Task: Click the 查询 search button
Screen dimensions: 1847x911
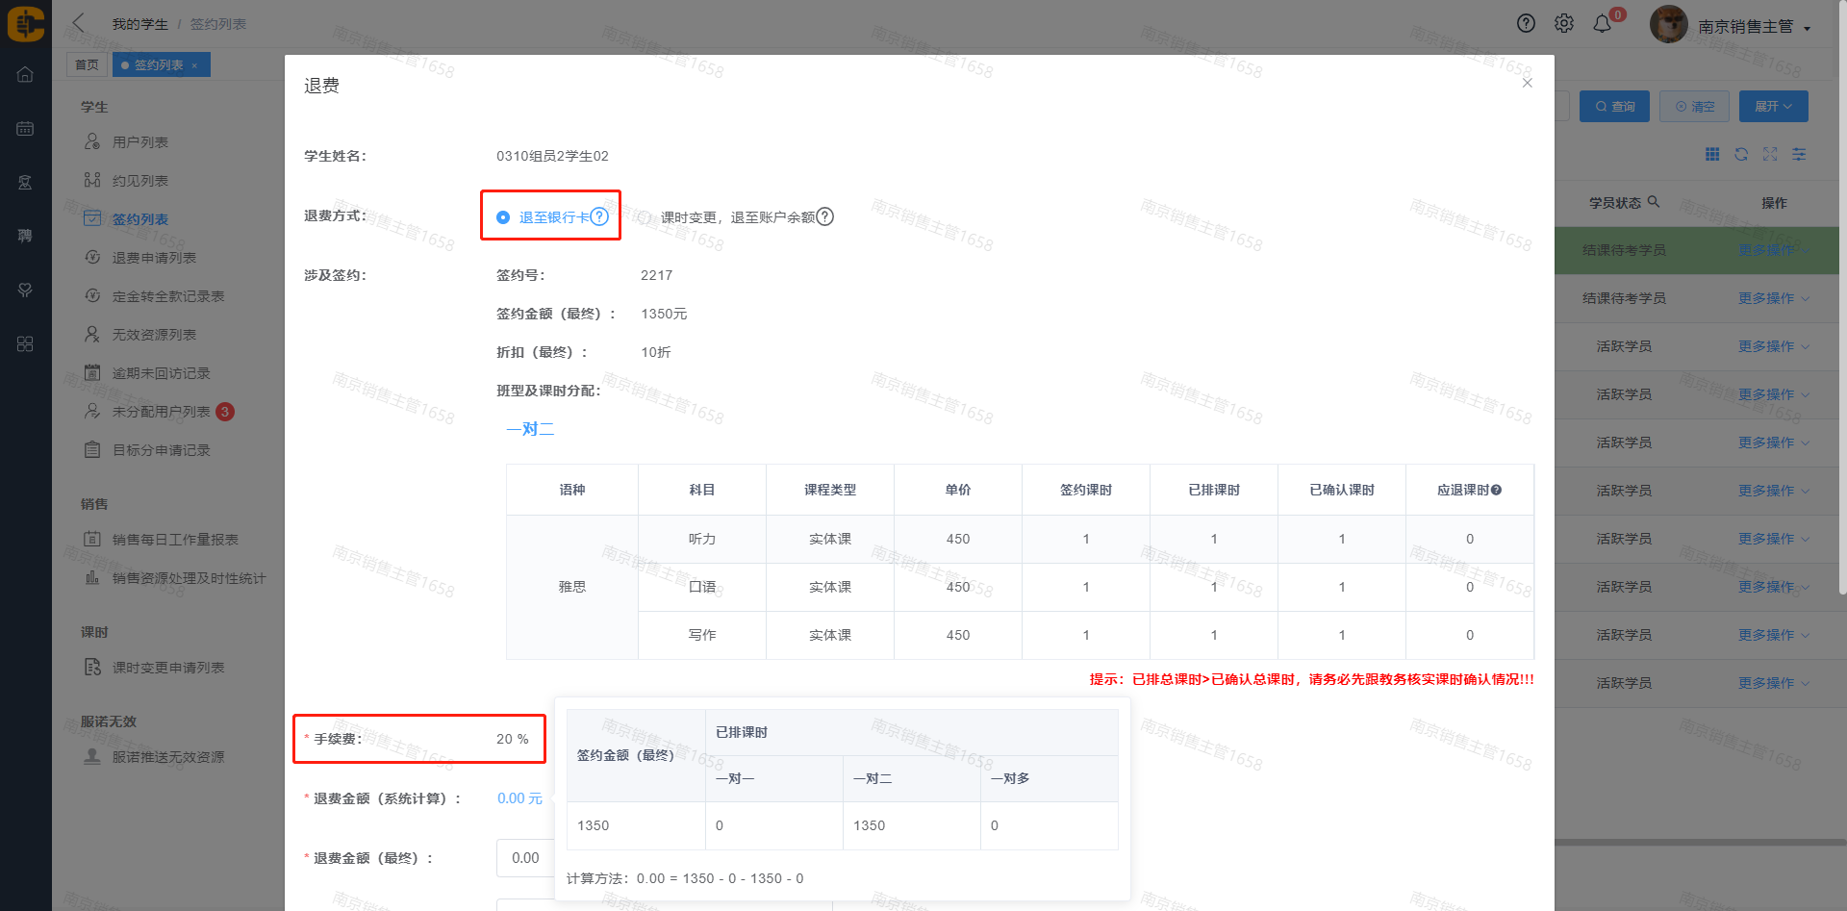Action: pos(1614,107)
